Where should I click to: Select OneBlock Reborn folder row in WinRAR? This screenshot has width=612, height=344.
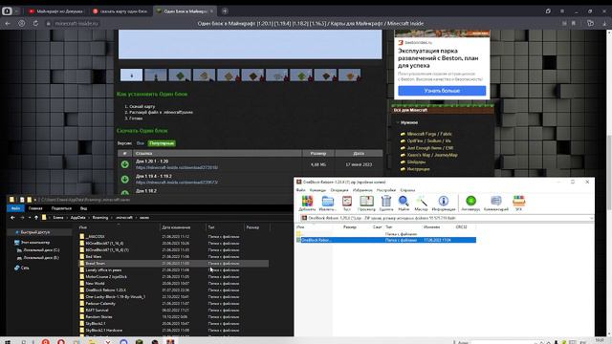click(385, 240)
